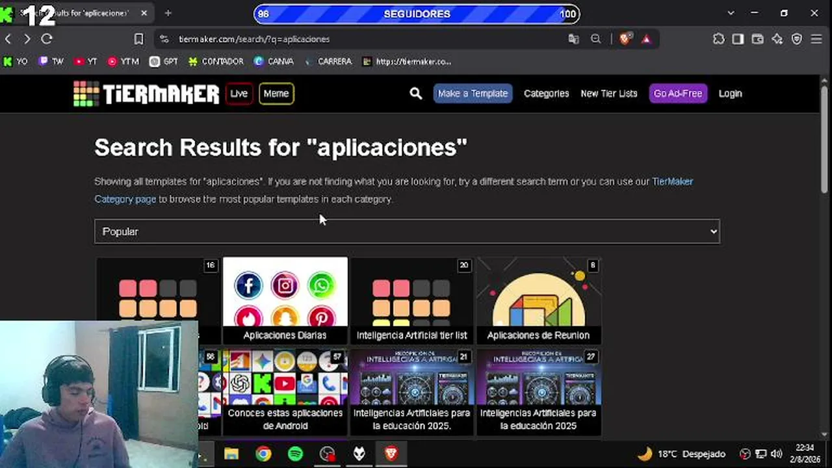Open Brave Shields lion icon
This screenshot has height=468, width=832.
pyautogui.click(x=625, y=39)
